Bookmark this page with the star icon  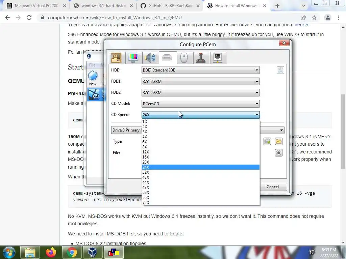pos(314,18)
